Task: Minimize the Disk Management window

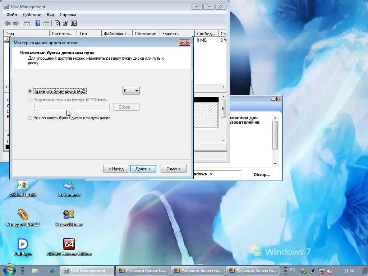Action: pyautogui.click(x=197, y=7)
